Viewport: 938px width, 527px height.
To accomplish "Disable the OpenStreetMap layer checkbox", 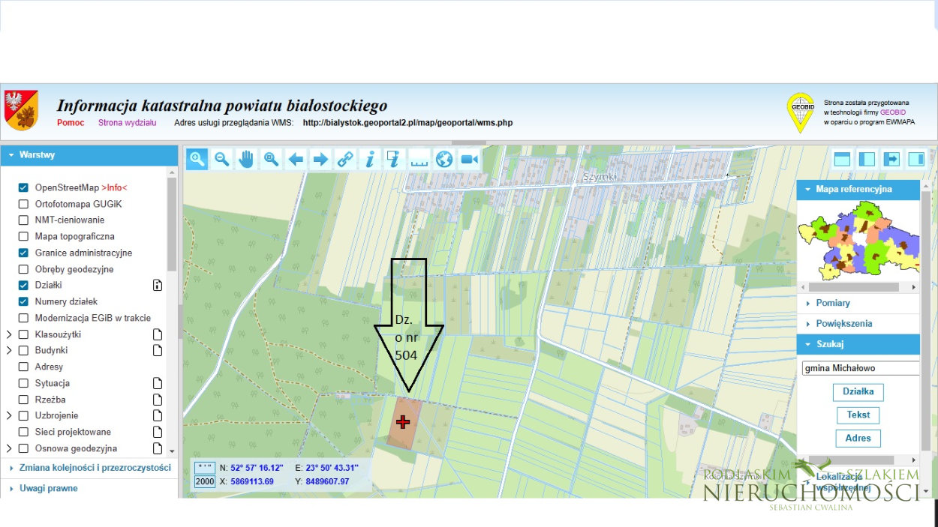I will pos(23,187).
